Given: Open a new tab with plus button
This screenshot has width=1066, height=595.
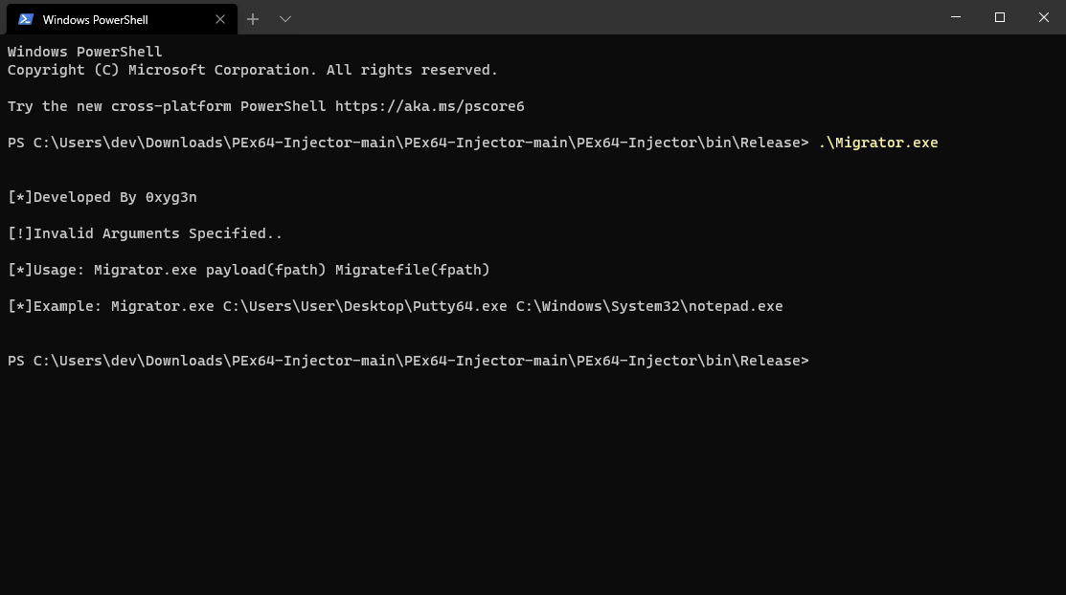Looking at the screenshot, I should [x=253, y=19].
